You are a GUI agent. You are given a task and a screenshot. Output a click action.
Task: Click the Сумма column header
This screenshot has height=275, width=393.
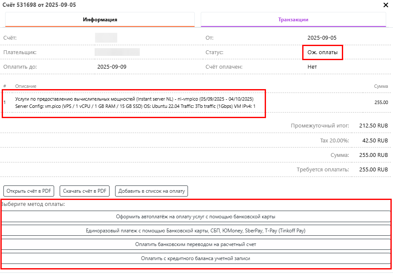pyautogui.click(x=381, y=86)
